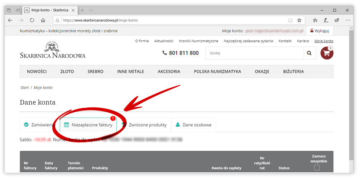Open reading view icon in address bar

tap(290, 20)
